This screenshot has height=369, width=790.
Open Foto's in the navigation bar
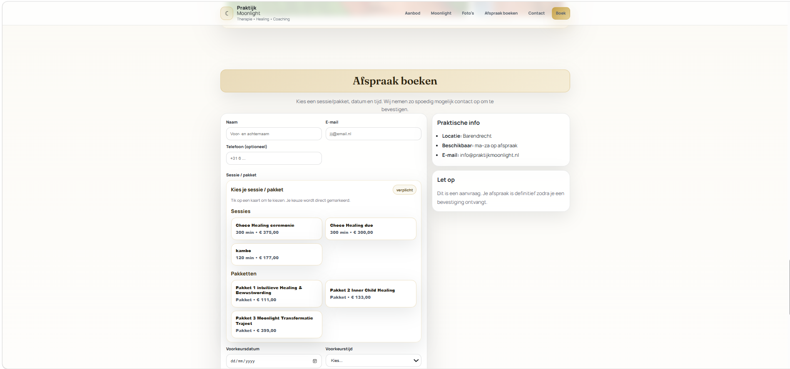pos(468,13)
